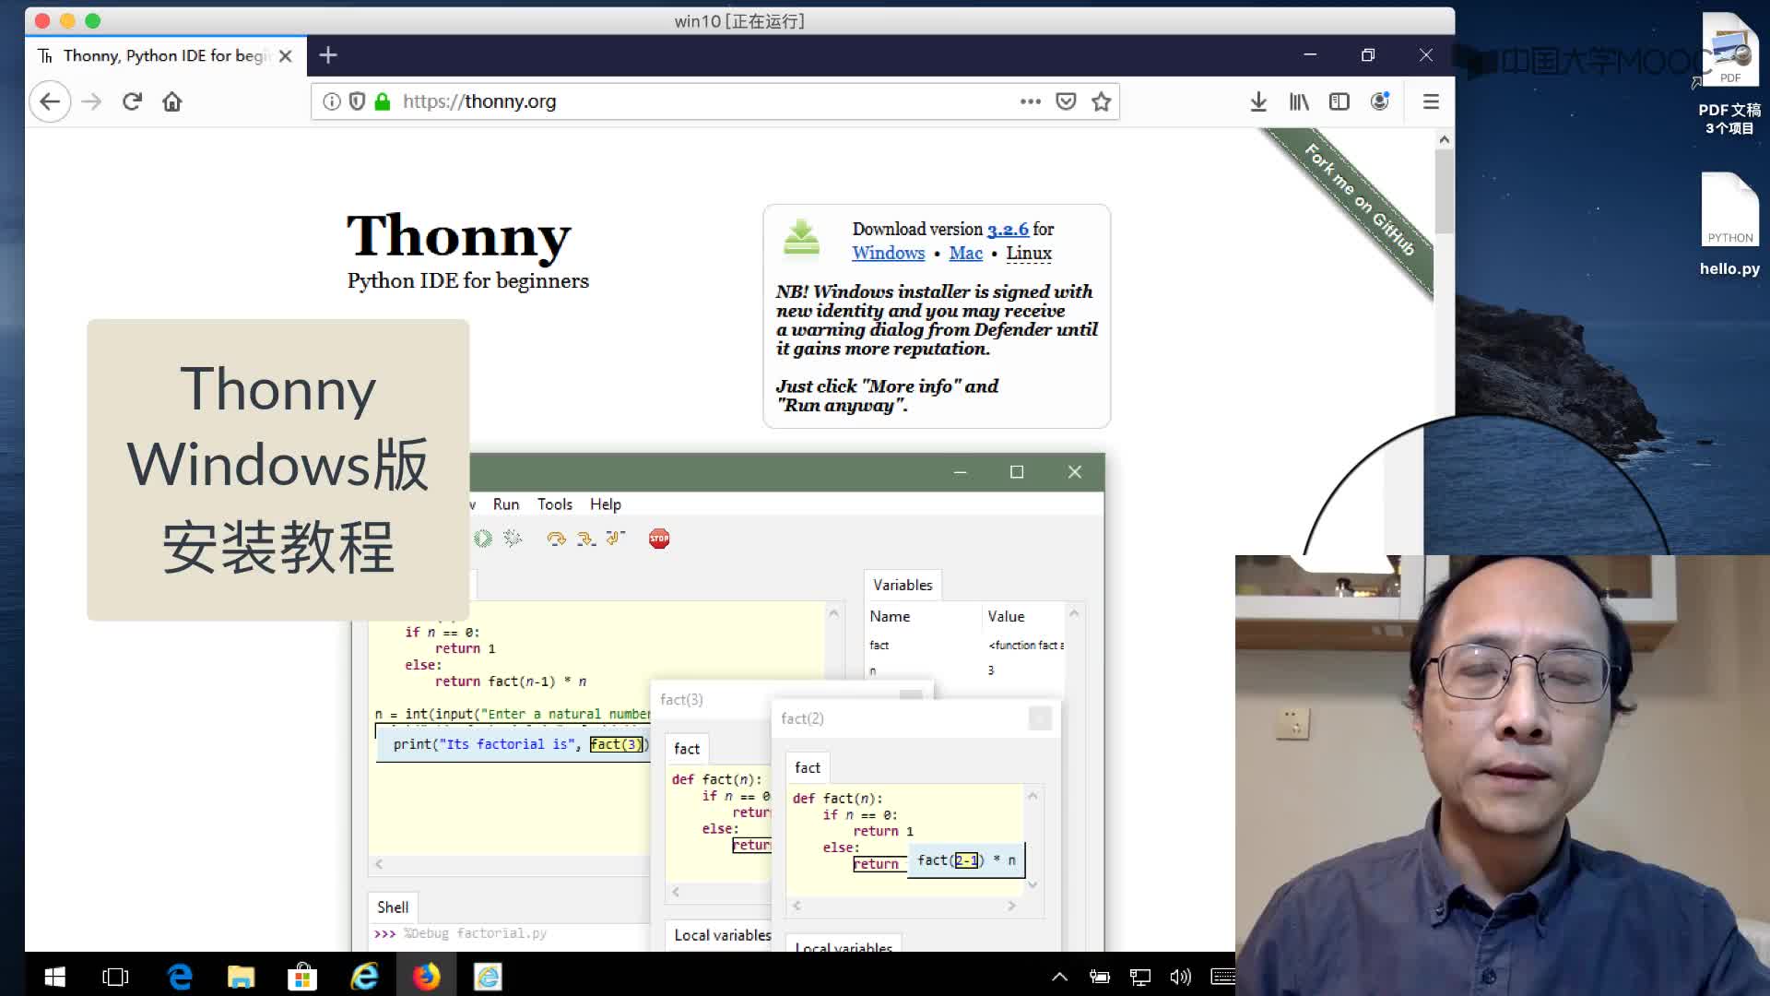Select the fact tab in fact(2) window
This screenshot has width=1770, height=996.
tap(808, 767)
